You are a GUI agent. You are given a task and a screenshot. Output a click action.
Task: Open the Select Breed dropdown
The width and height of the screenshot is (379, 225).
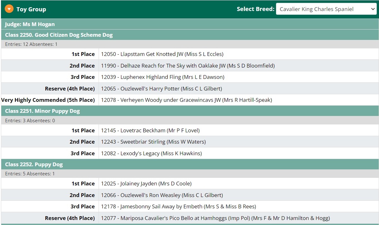(326, 9)
